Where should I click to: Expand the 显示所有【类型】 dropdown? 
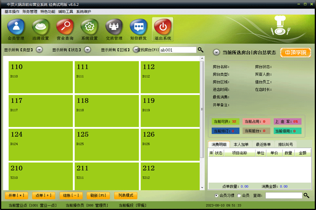point(39,50)
